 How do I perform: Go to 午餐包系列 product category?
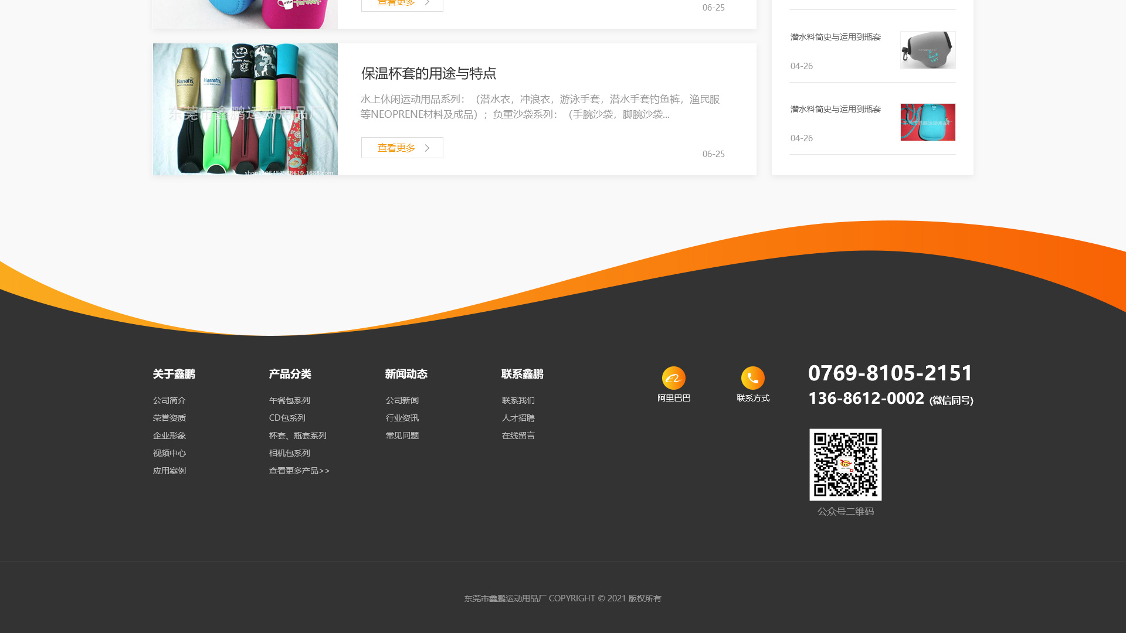[289, 400]
